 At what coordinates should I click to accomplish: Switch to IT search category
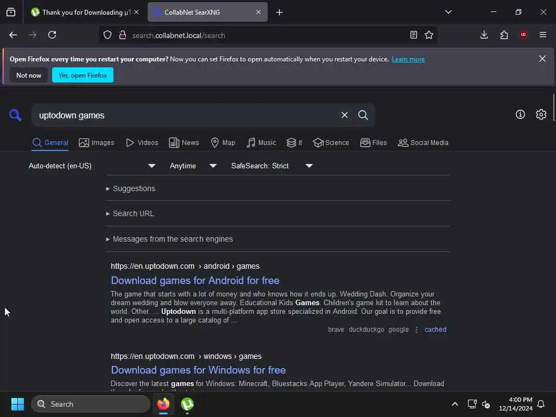pyautogui.click(x=295, y=143)
